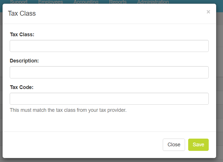The image size is (223, 162).
Task: Select the Tax Code input field
Action: (x=109, y=99)
